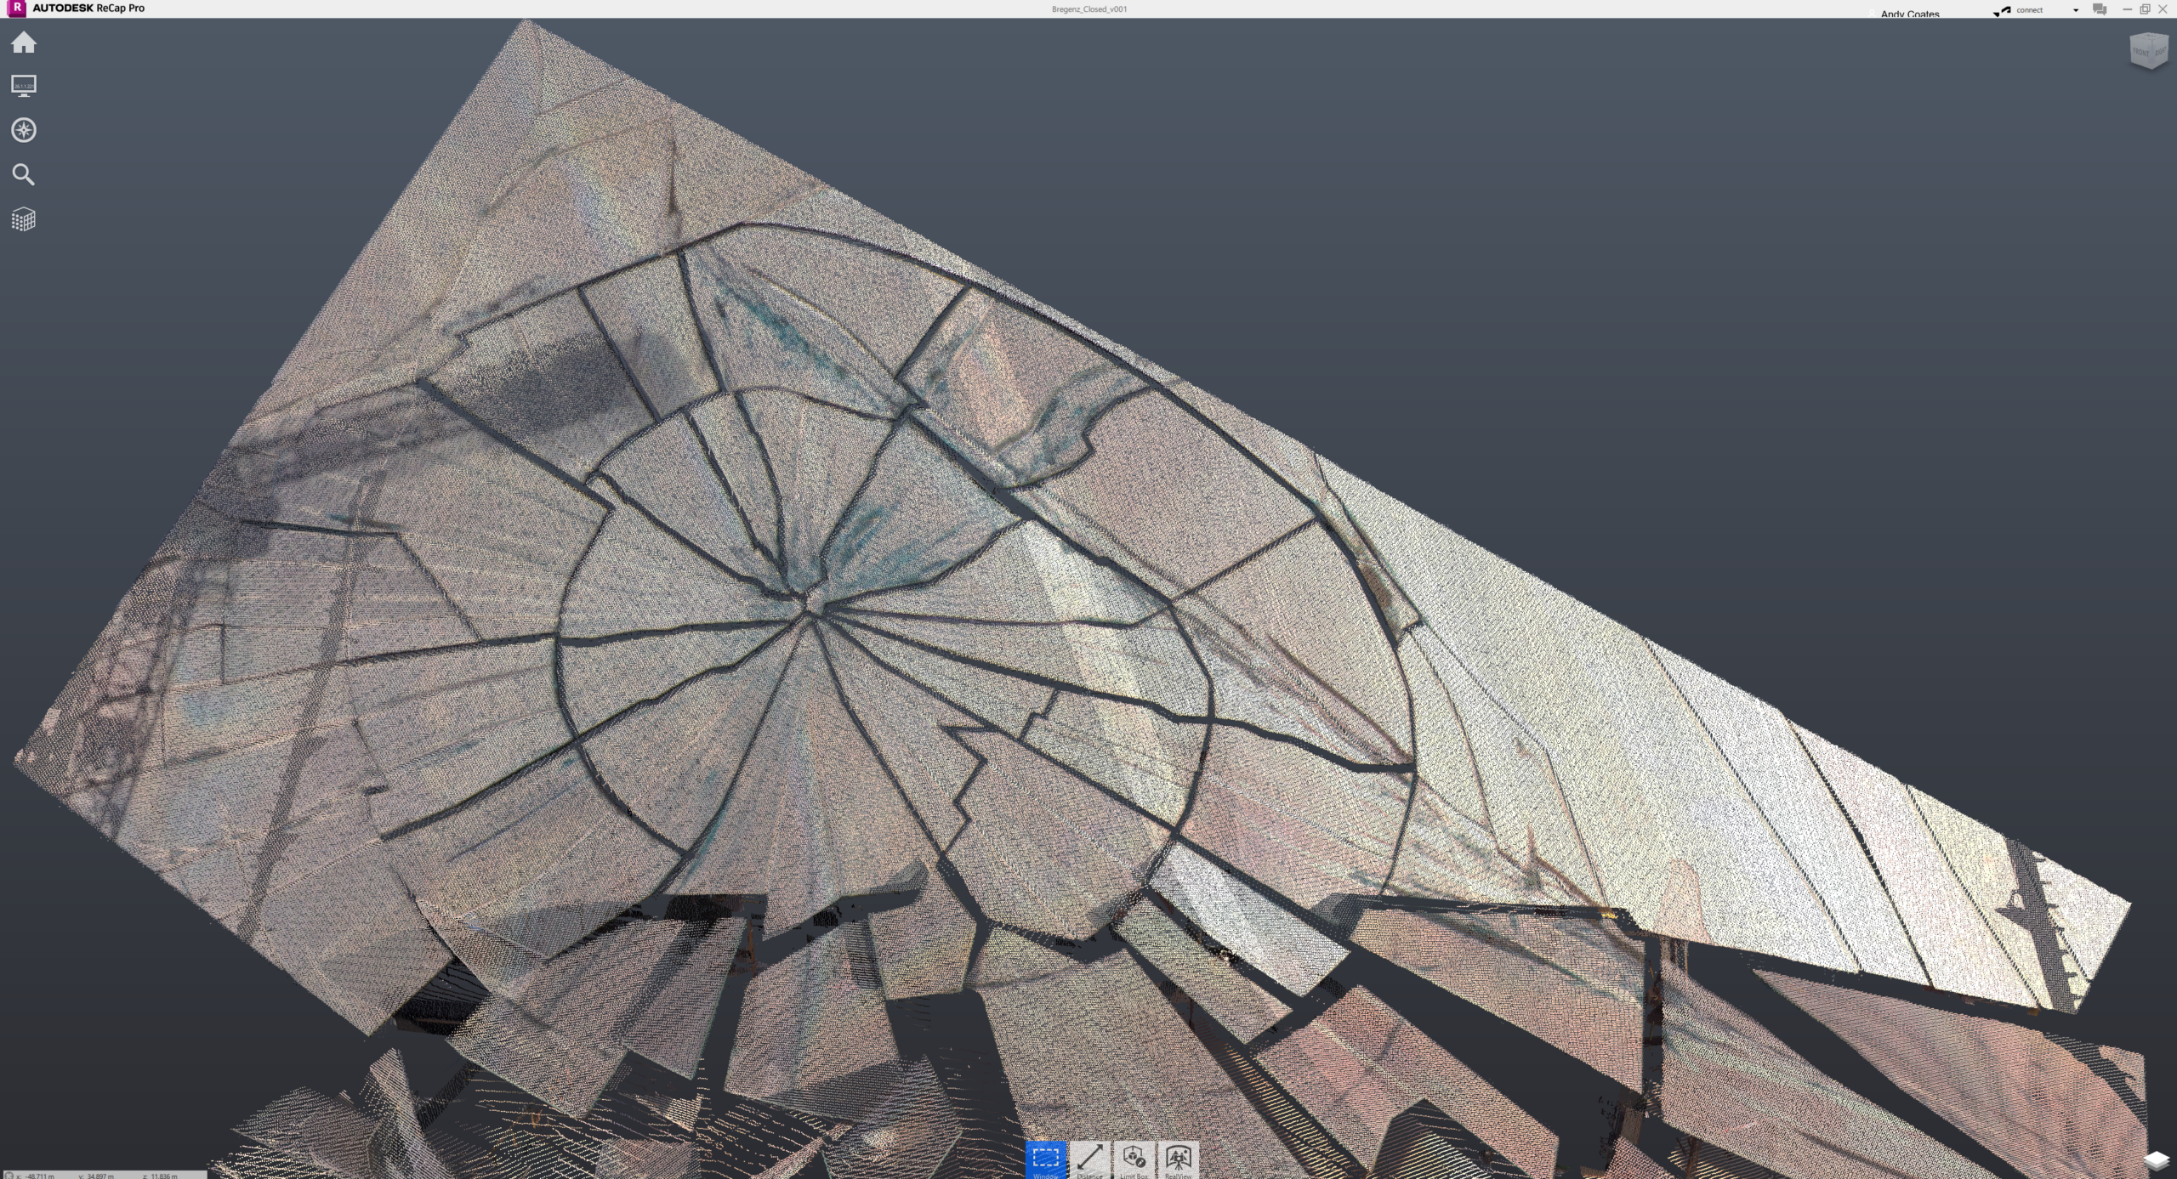The height and width of the screenshot is (1179, 2177).
Task: Open the Project Navigator cube-grid icon
Action: [x=24, y=219]
